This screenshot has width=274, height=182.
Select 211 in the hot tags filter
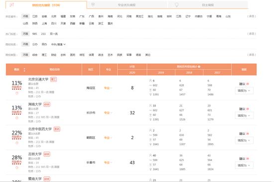tap(43, 34)
